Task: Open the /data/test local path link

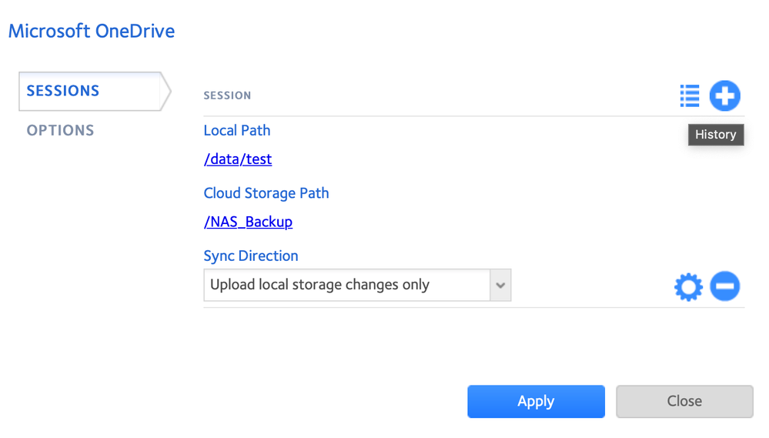Action: [x=238, y=159]
